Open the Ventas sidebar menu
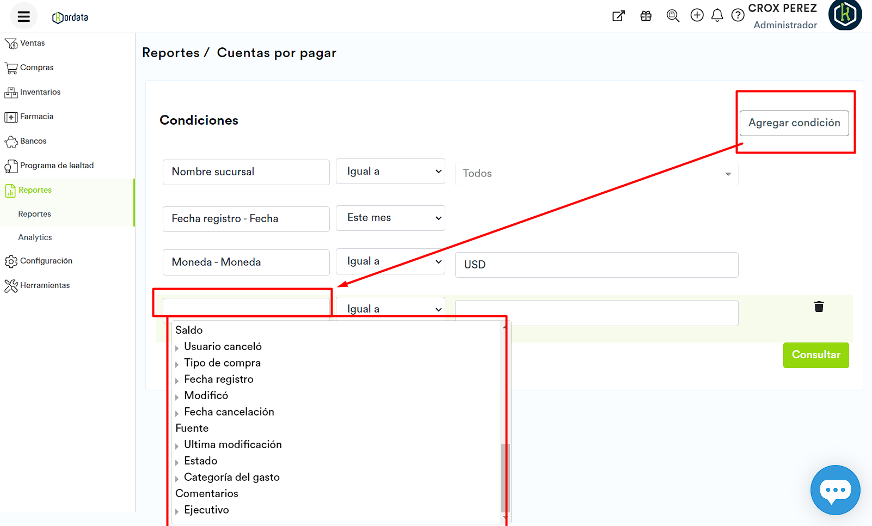The width and height of the screenshot is (872, 526). pos(32,43)
